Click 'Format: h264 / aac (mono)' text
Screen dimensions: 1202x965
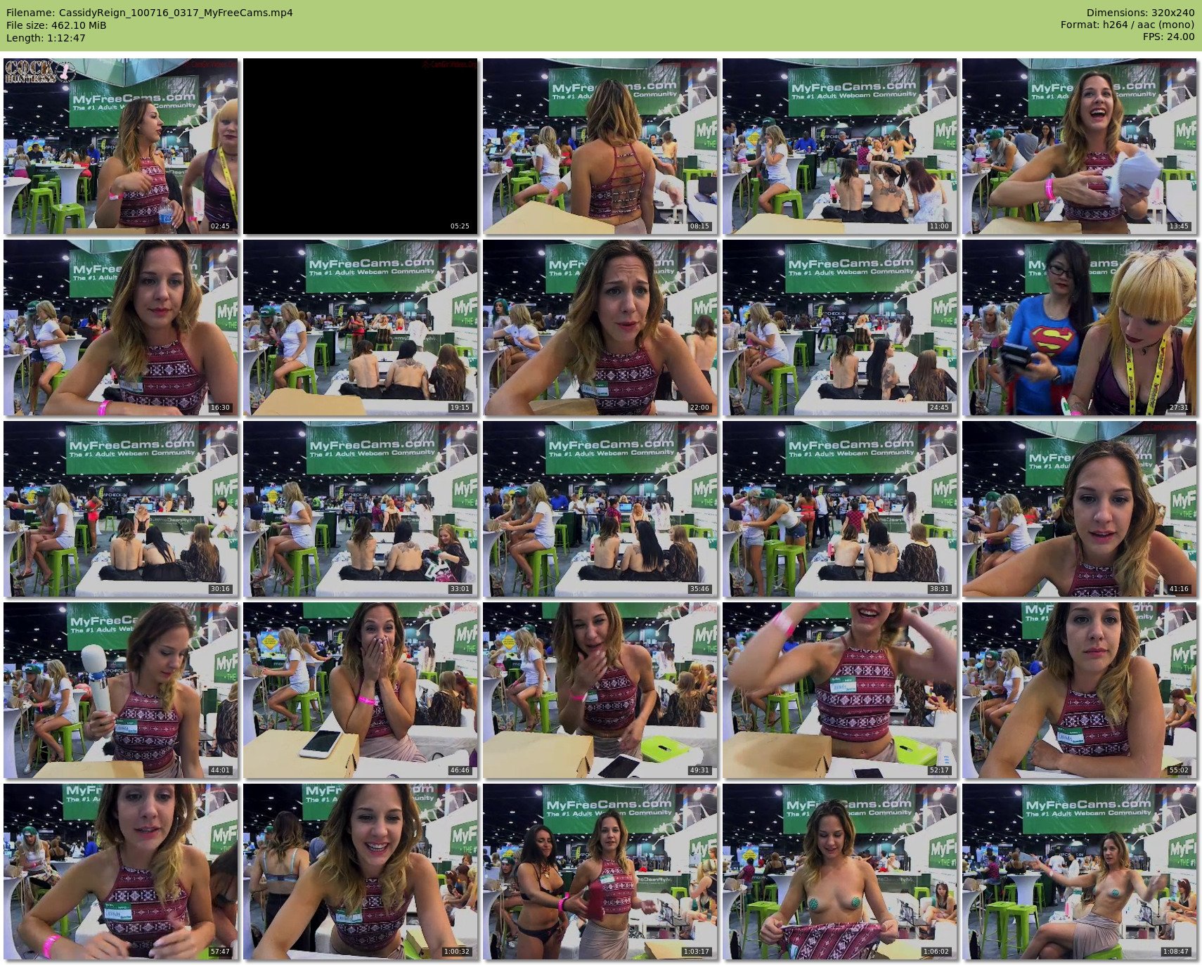click(x=1127, y=25)
